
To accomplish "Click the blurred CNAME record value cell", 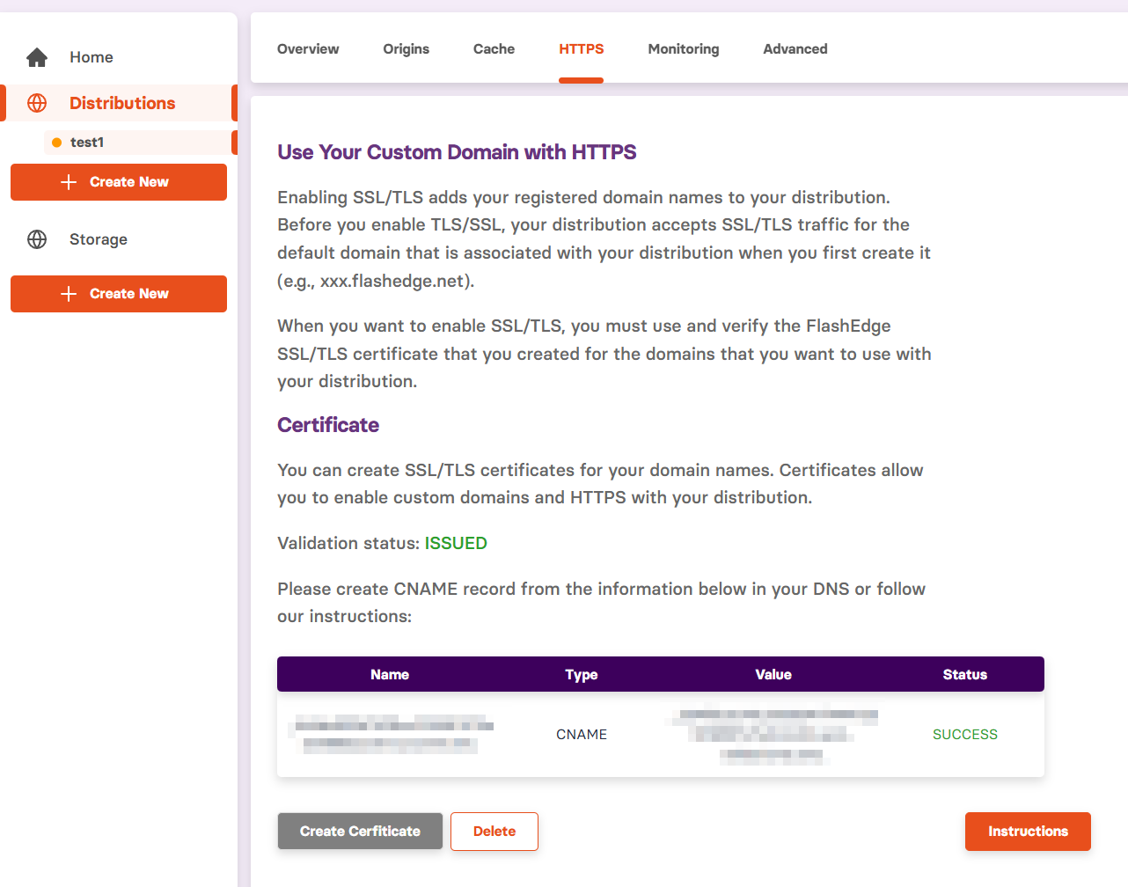I will 774,735.
